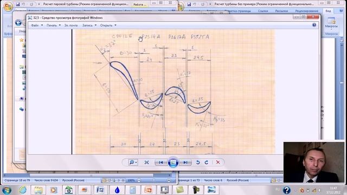Click Страница 10 из 79 in status bar

pos(17,180)
